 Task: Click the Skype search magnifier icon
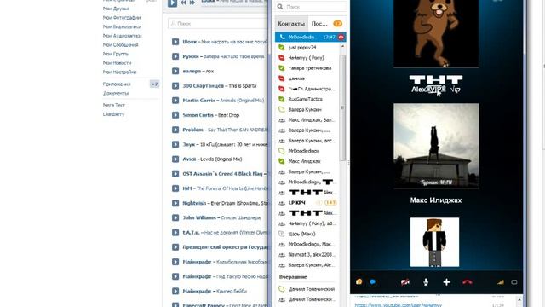[280, 7]
